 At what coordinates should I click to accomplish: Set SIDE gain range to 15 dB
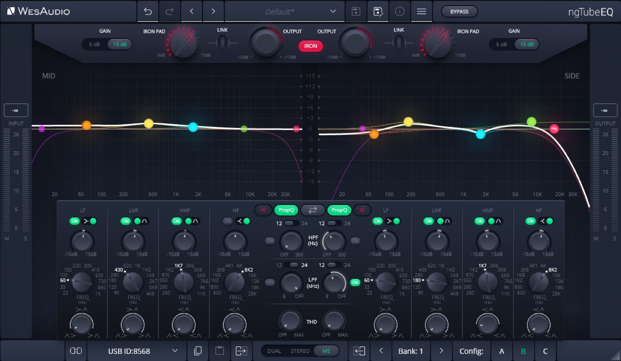pyautogui.click(x=527, y=44)
